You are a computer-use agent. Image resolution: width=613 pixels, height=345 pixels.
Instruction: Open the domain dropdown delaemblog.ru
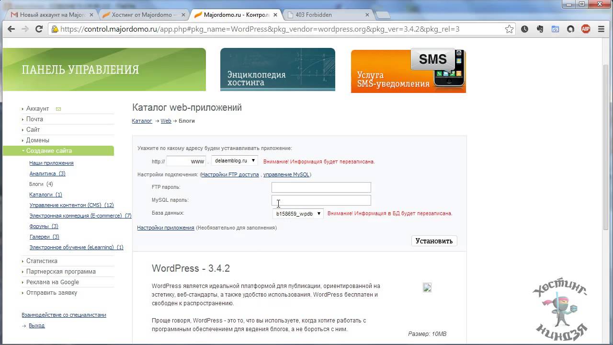point(235,161)
